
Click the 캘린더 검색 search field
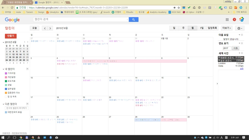pyautogui.click(x=80, y=19)
